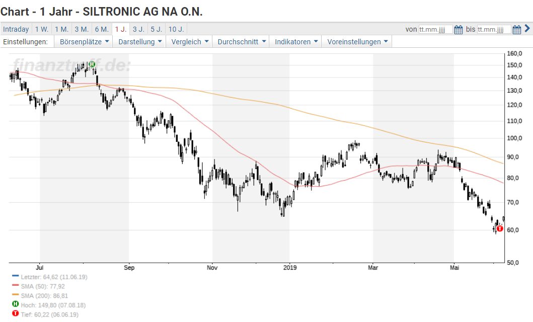533x322 pixels.
Task: Click the 'Jul' x-axis label
Action: coord(40,268)
